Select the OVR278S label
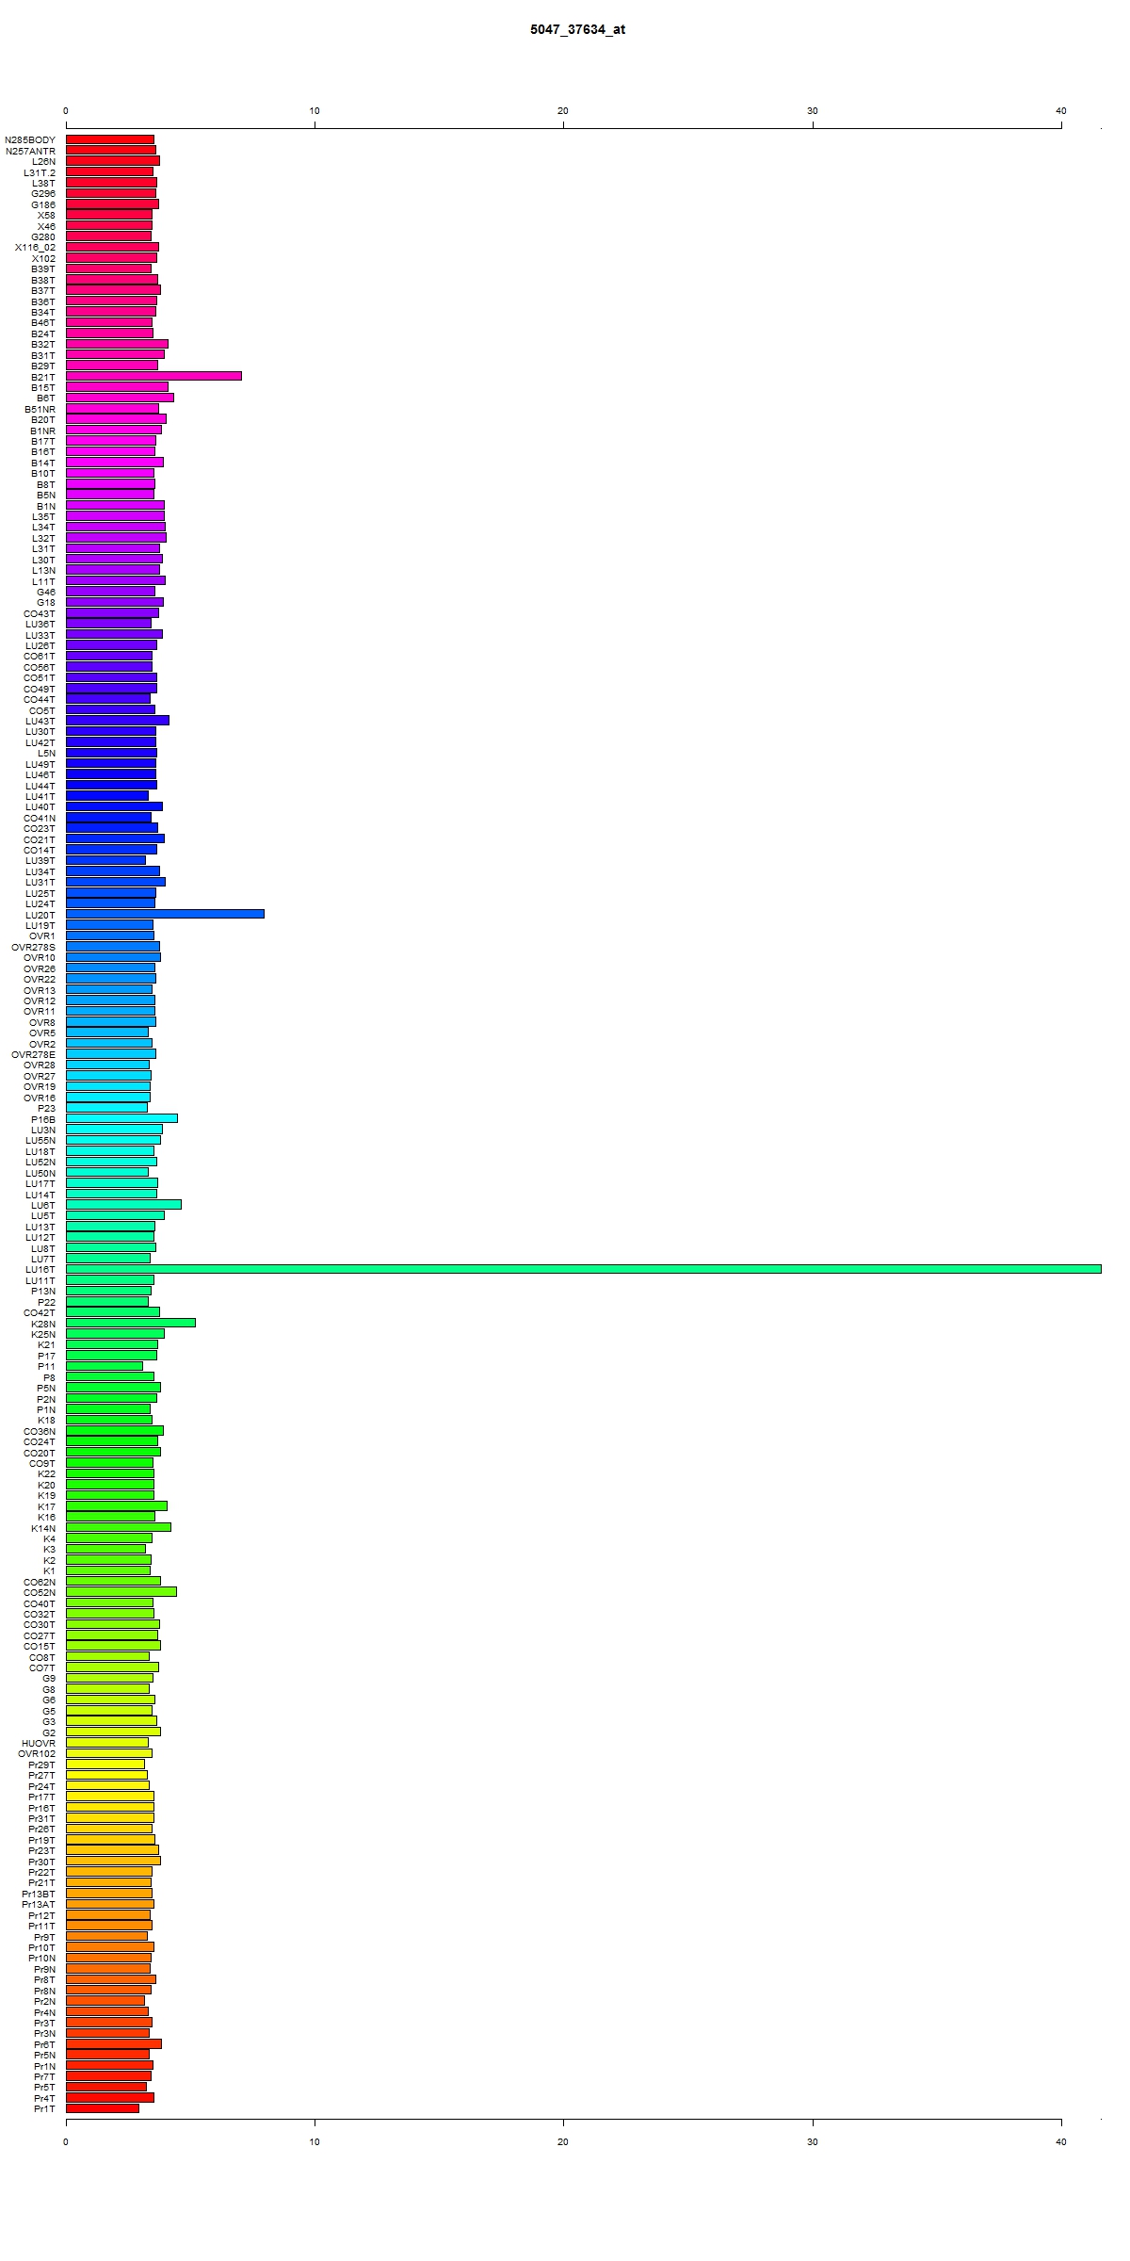Viewport: 1130px width, 2261px height. point(33,947)
